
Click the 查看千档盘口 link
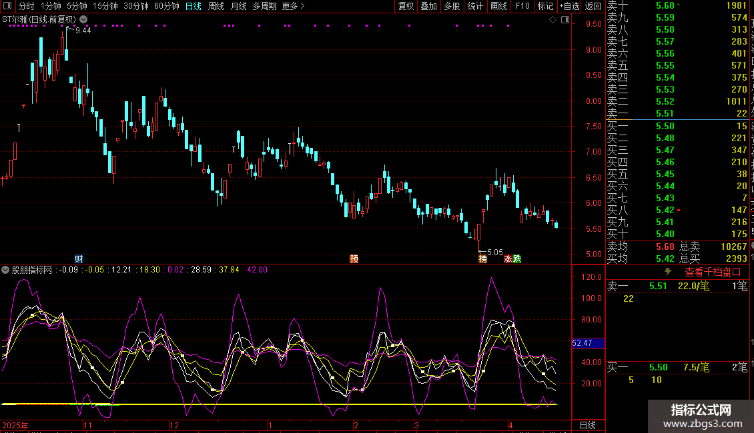pos(713,272)
